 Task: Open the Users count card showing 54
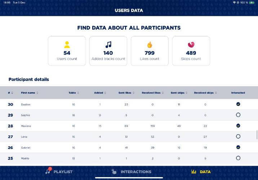(x=67, y=51)
